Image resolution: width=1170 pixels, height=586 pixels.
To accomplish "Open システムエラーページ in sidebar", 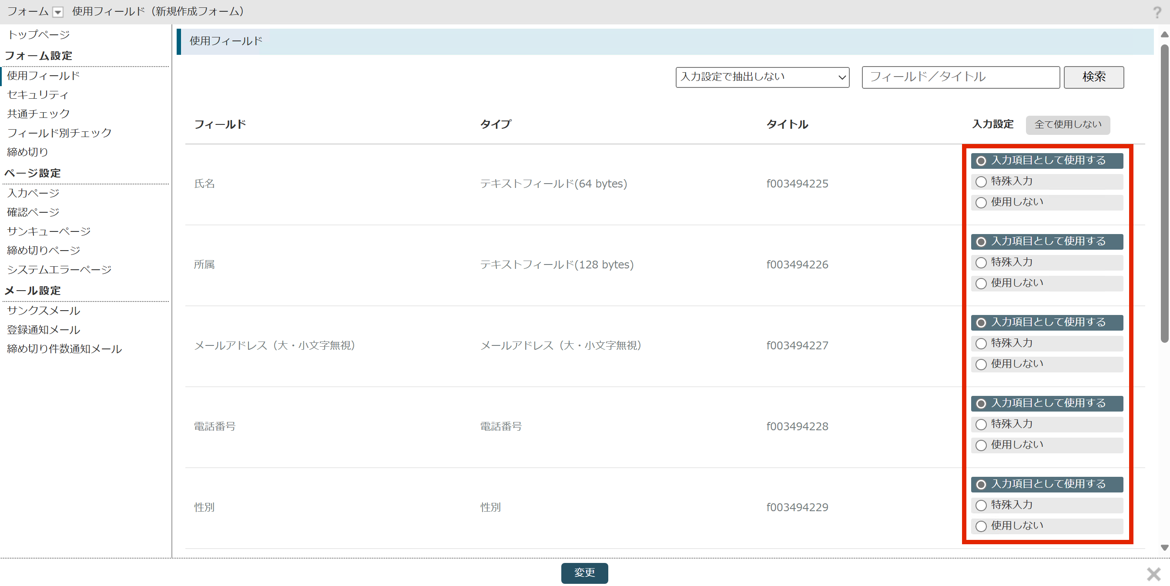I will [60, 269].
